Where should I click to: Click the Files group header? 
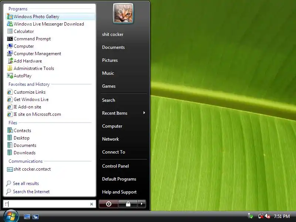[x=13, y=123]
